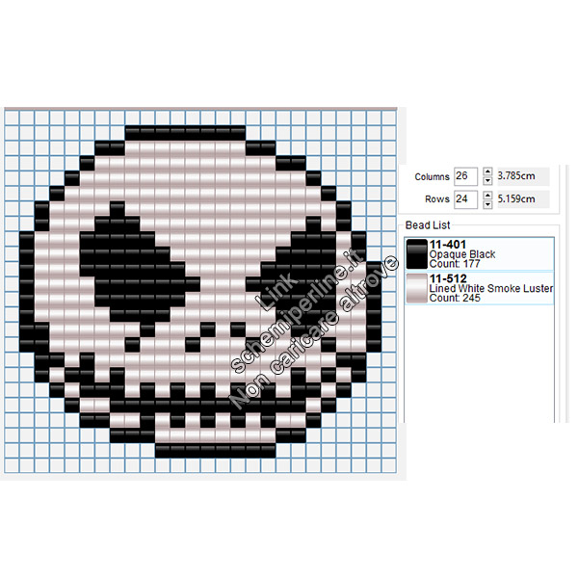Click the Count: 245 text
The height and width of the screenshot is (578, 578).
(455, 299)
